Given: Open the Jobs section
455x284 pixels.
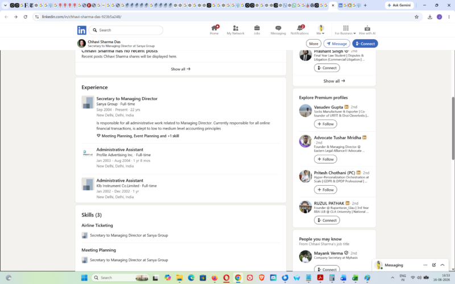Looking at the screenshot, I should pos(257,30).
